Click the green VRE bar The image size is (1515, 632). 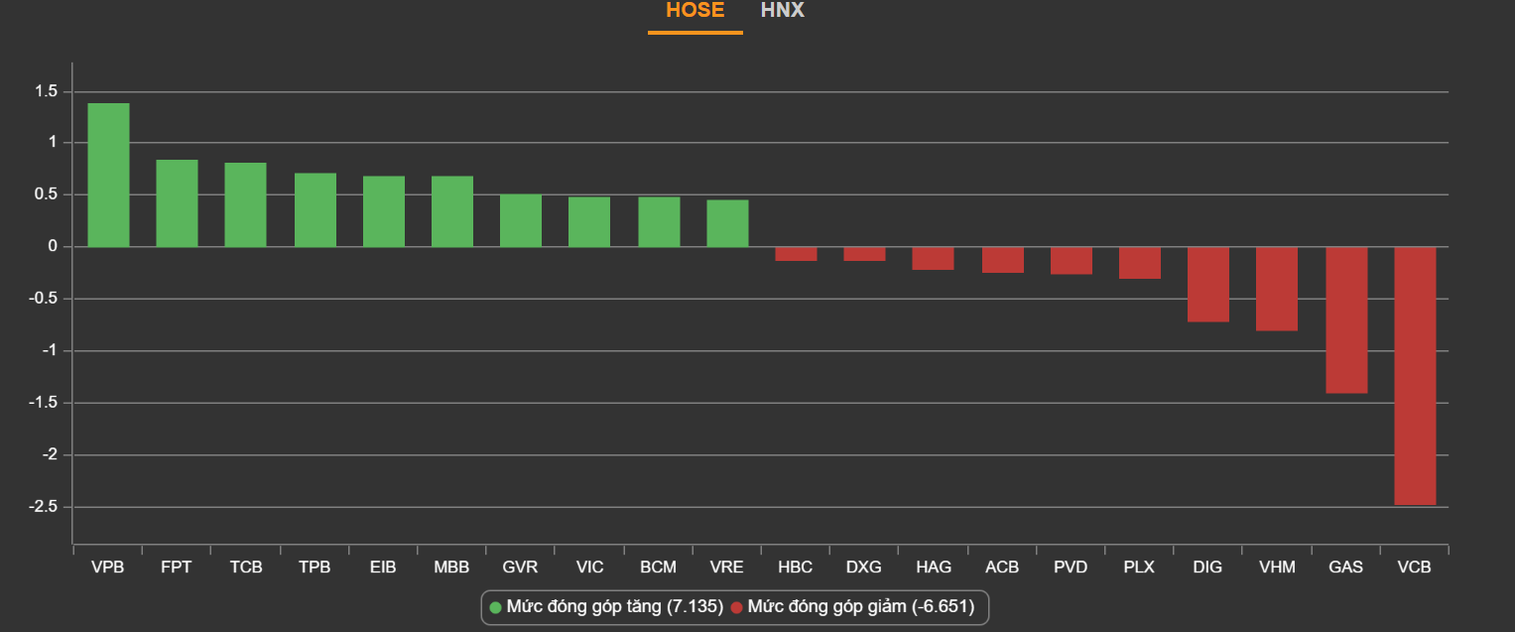point(727,223)
